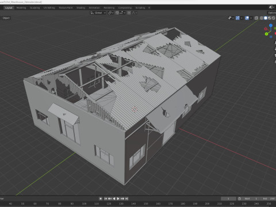This screenshot has height=207, width=276.
Task: Open the Object menu in viewport header
Action: (x=6, y=18)
